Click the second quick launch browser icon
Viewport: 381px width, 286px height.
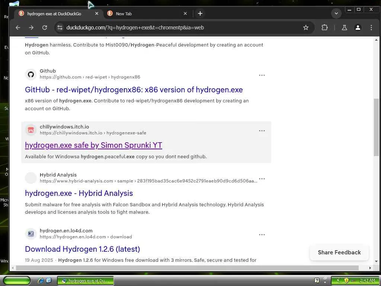[x=49, y=281]
